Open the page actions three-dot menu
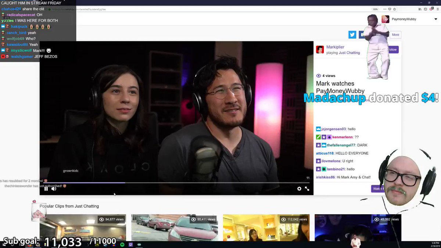This screenshot has width=441, height=248. click(384, 9)
